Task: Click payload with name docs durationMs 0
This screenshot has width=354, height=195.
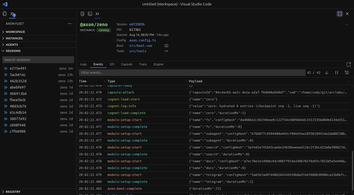Action: [x=217, y=168]
